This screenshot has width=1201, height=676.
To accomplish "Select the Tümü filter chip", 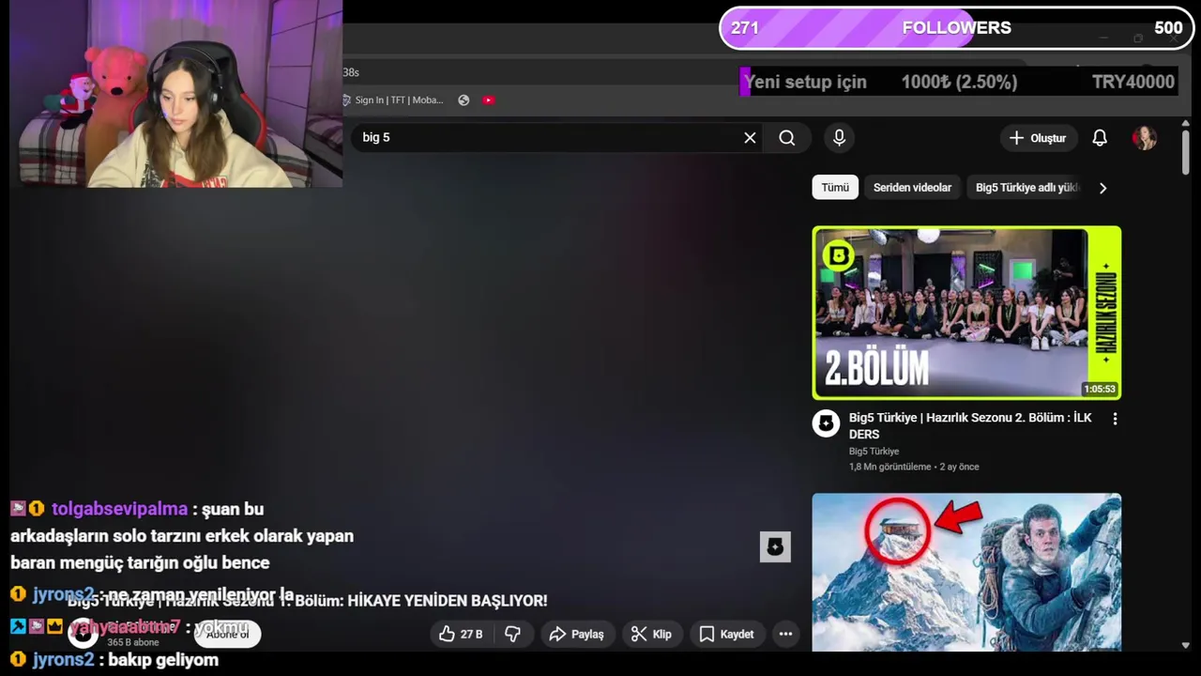I will [x=835, y=188].
